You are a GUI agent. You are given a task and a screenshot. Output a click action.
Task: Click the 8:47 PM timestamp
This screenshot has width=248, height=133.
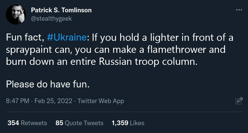tap(17, 101)
